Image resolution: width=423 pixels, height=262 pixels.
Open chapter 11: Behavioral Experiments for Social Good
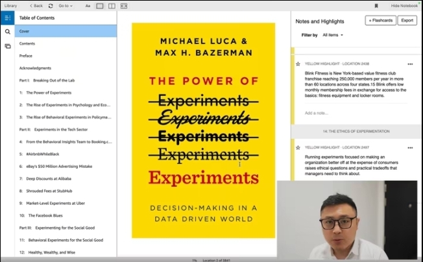point(66,240)
